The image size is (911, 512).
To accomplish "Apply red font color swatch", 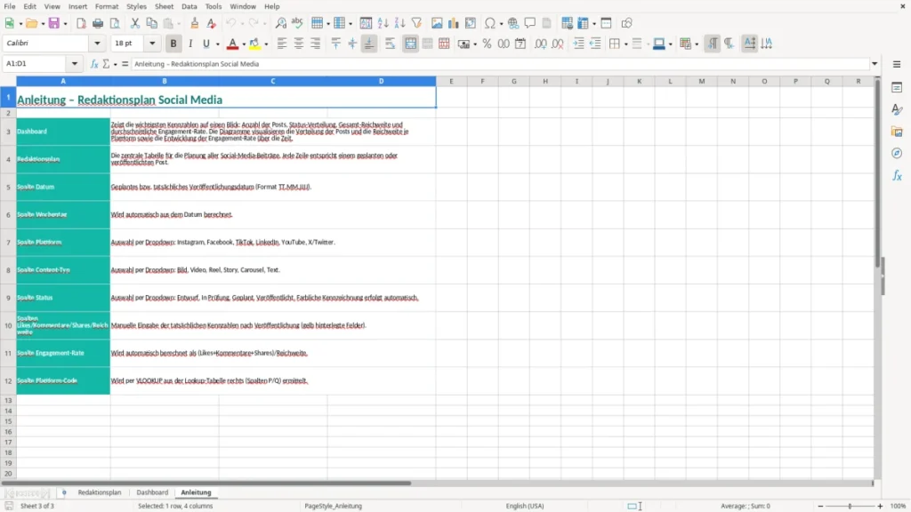I will pyautogui.click(x=232, y=44).
